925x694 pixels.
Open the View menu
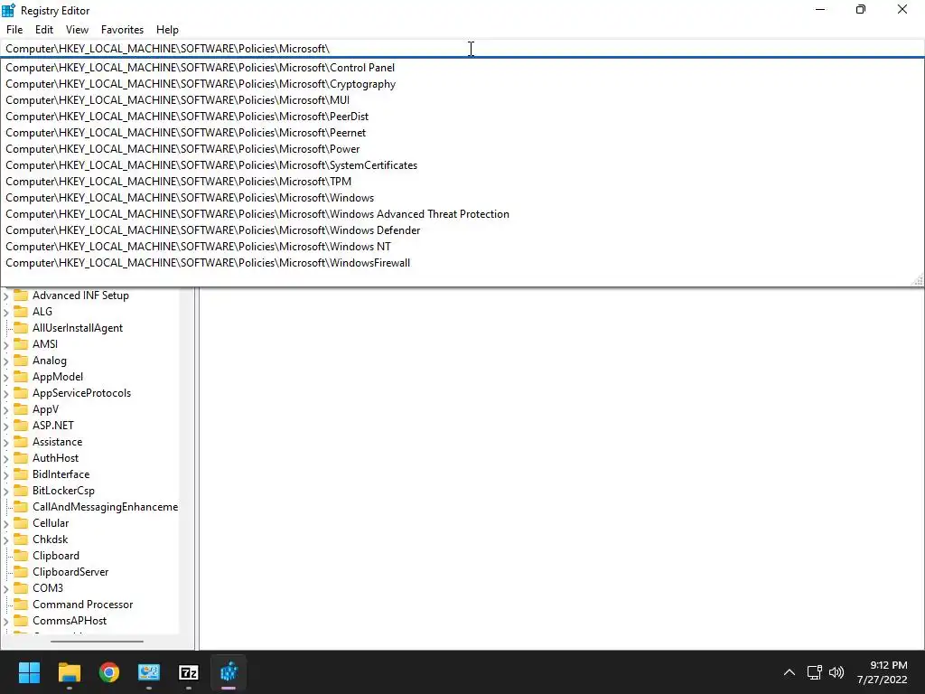point(78,30)
